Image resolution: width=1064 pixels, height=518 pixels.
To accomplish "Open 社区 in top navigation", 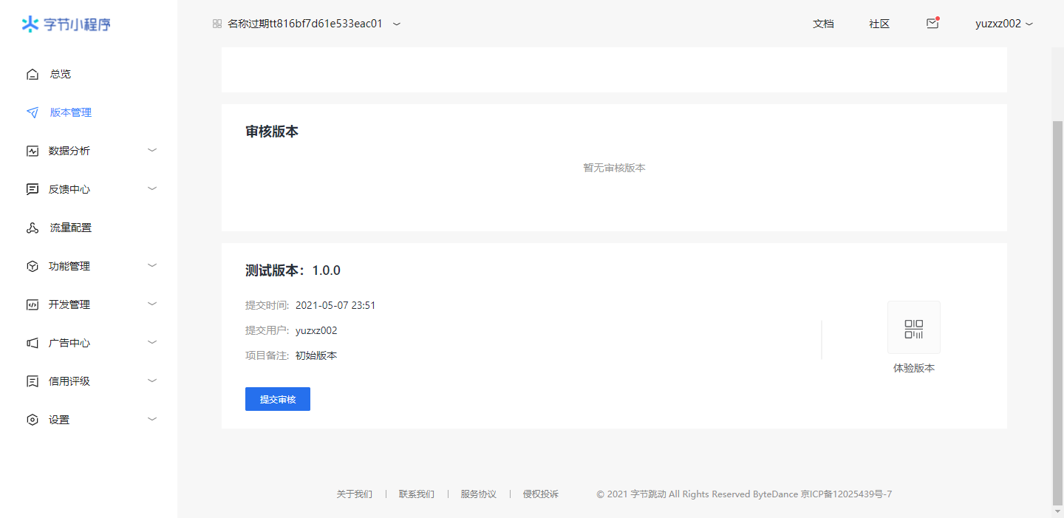I will coord(879,24).
